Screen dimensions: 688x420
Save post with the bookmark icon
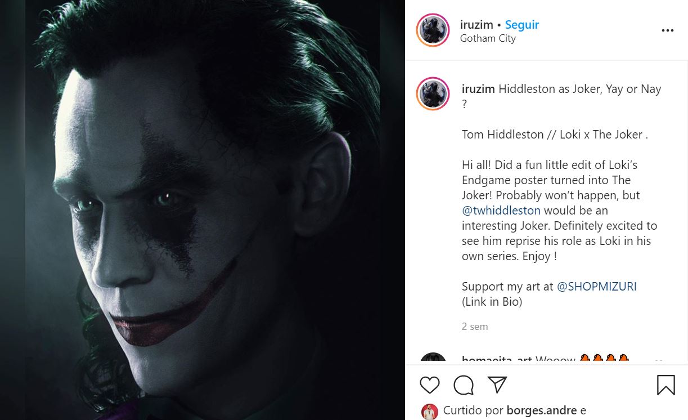tap(666, 385)
